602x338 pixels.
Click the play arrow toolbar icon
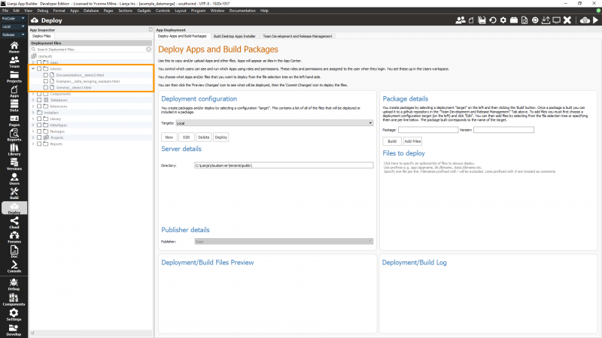[x=595, y=20]
